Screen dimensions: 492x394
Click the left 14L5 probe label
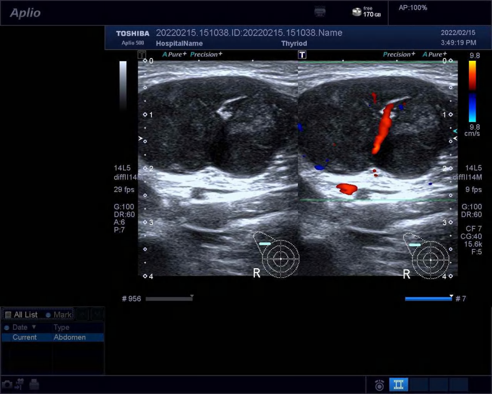click(122, 168)
